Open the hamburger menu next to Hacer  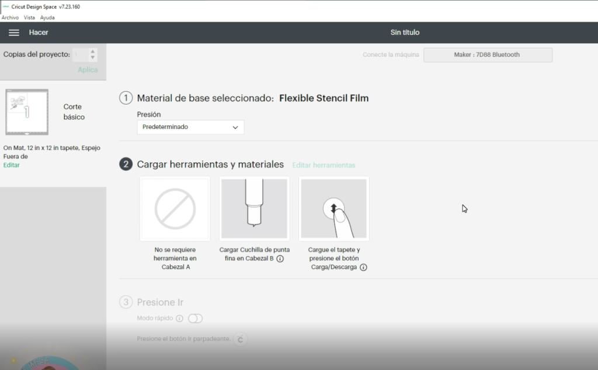tap(14, 32)
